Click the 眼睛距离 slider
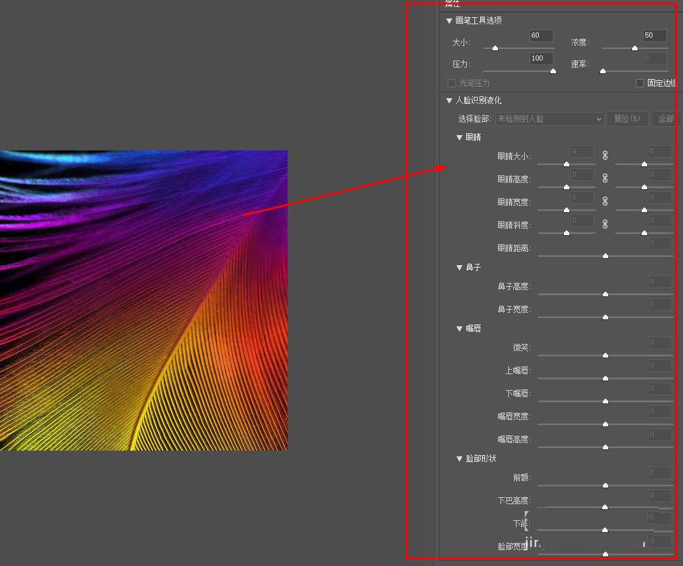The height and width of the screenshot is (566, 683). pos(605,256)
